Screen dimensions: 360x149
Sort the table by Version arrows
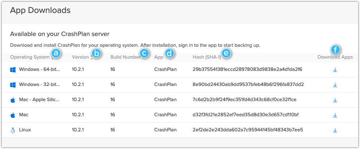(92, 57)
